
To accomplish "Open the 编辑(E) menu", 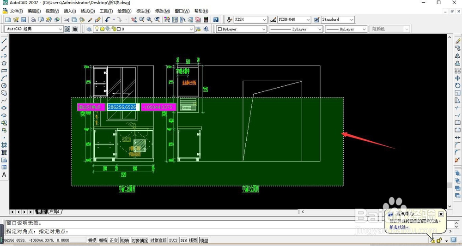I will click(x=34, y=11).
